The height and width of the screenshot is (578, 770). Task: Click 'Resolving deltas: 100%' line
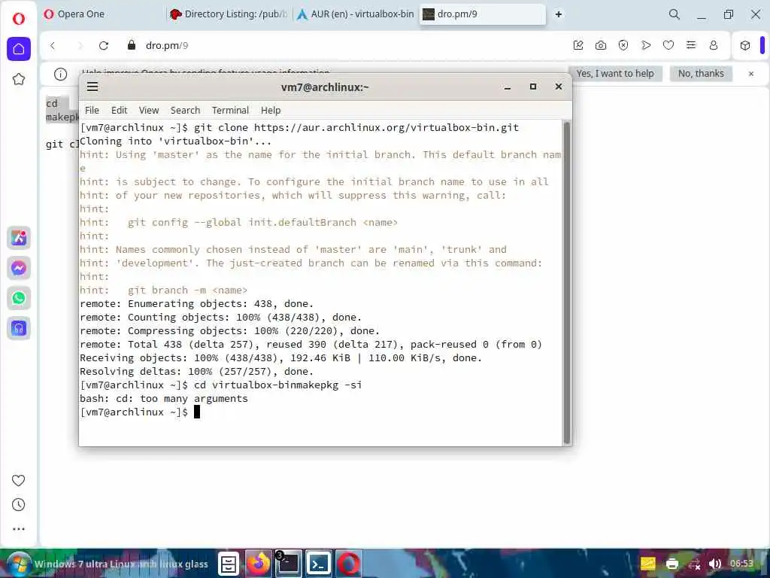tap(196, 372)
